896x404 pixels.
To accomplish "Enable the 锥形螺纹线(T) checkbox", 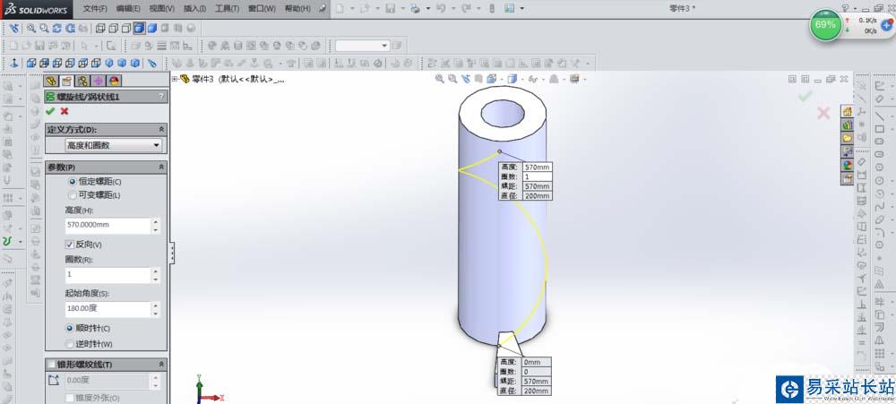I will [x=51, y=364].
